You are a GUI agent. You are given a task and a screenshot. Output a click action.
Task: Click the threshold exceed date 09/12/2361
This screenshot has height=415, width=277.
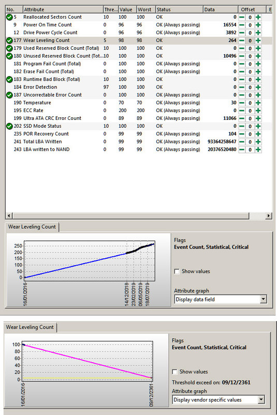[236, 382]
